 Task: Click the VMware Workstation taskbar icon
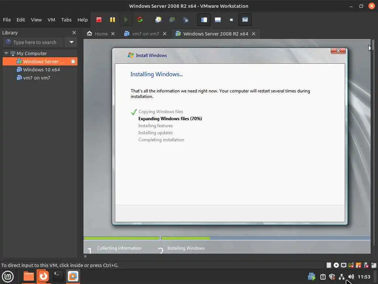[73, 277]
